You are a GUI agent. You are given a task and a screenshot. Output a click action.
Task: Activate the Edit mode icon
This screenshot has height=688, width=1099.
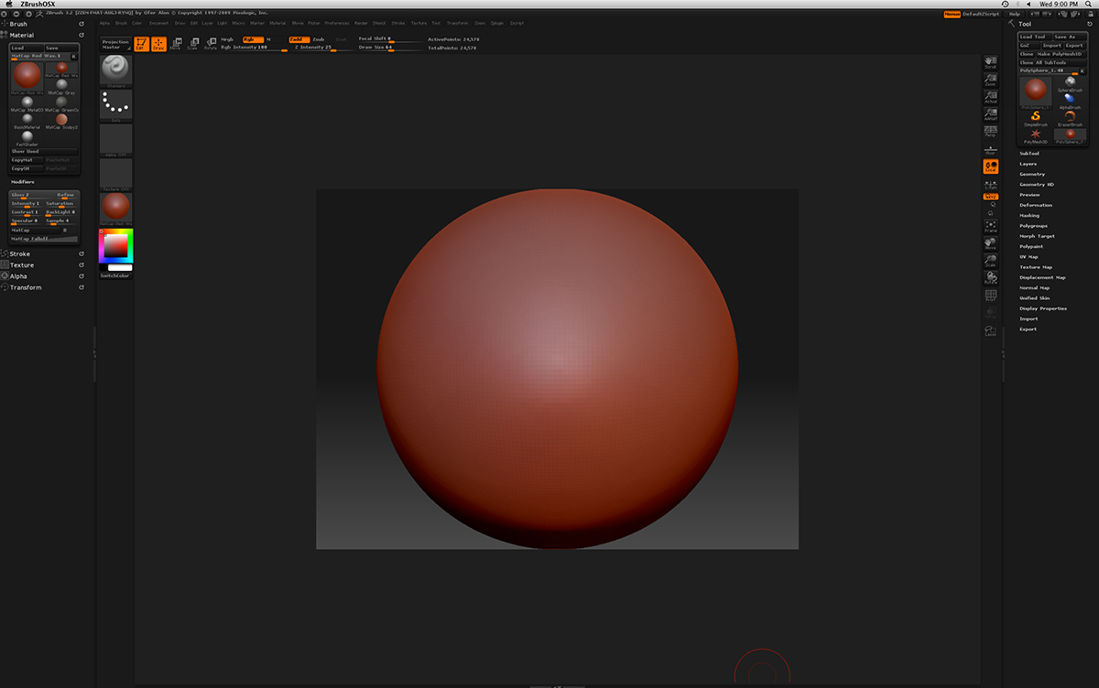(x=141, y=43)
